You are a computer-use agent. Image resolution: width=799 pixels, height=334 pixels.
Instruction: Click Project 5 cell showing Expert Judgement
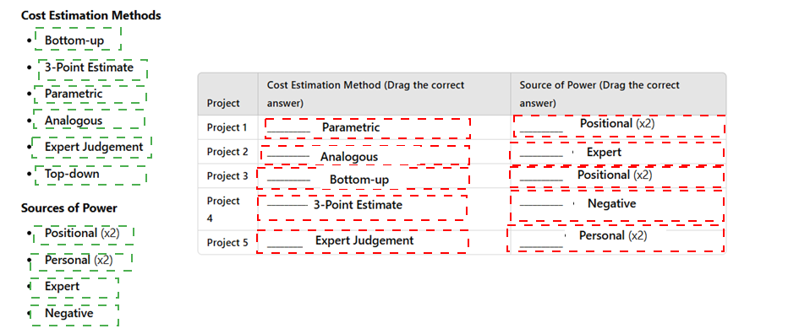(363, 241)
